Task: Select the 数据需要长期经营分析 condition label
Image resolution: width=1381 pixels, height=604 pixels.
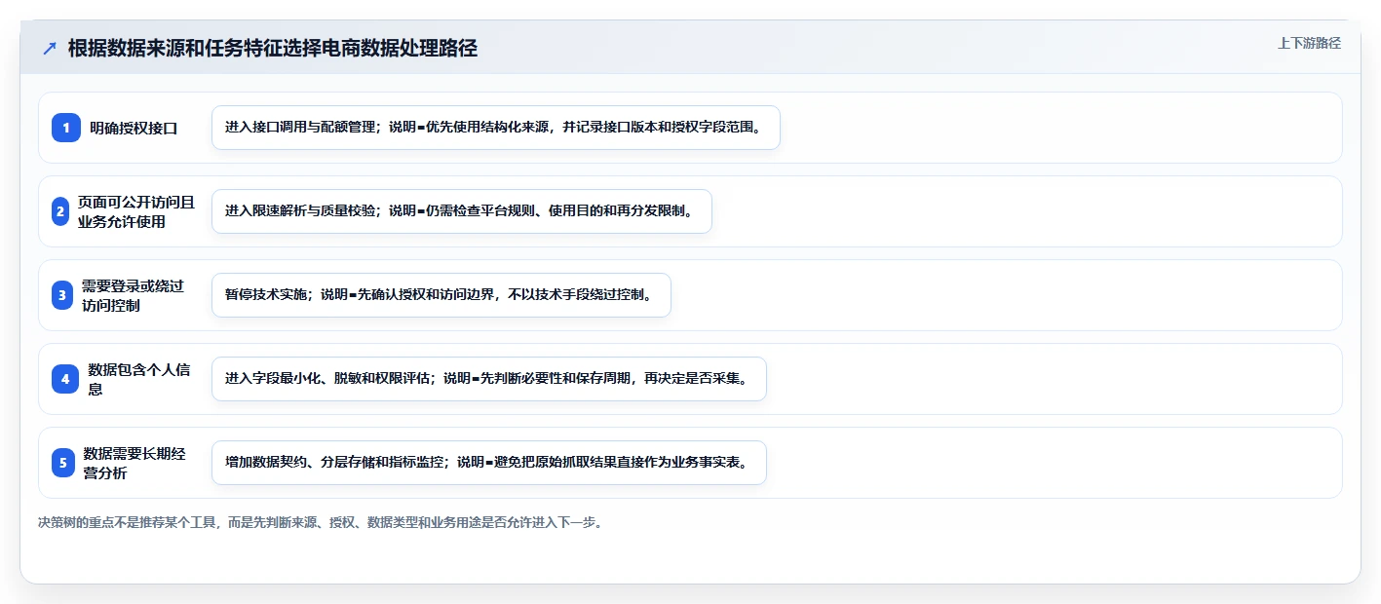Action: click(x=134, y=463)
